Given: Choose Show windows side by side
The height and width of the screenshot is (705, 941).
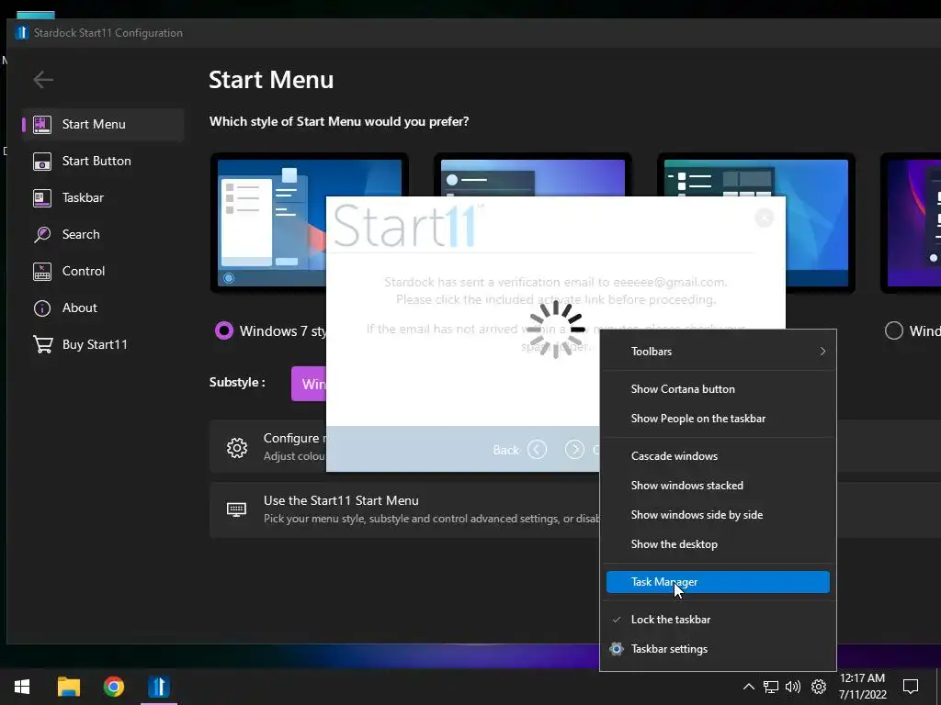Looking at the screenshot, I should [x=718, y=515].
